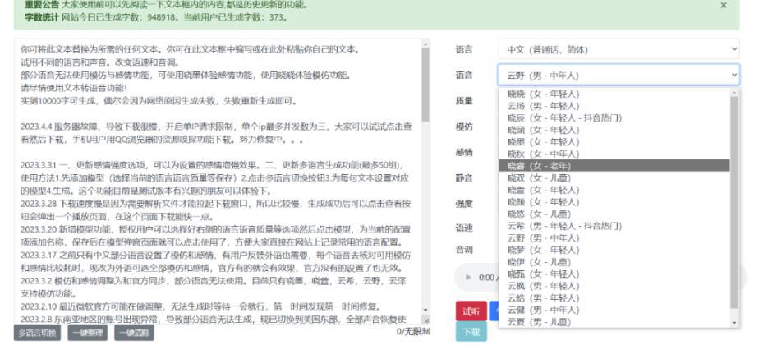Play the audio preview player
The height and width of the screenshot is (350, 768).
[468, 278]
